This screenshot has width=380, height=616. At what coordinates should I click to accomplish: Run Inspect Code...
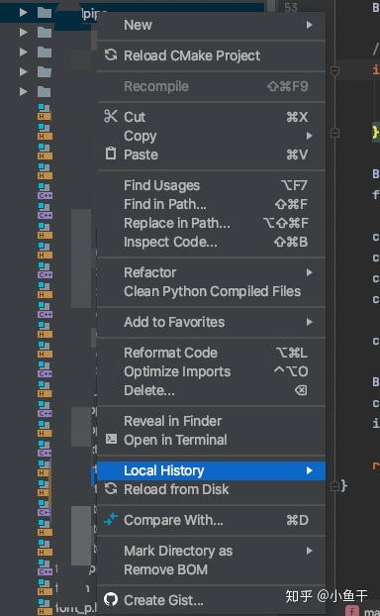(x=211, y=242)
